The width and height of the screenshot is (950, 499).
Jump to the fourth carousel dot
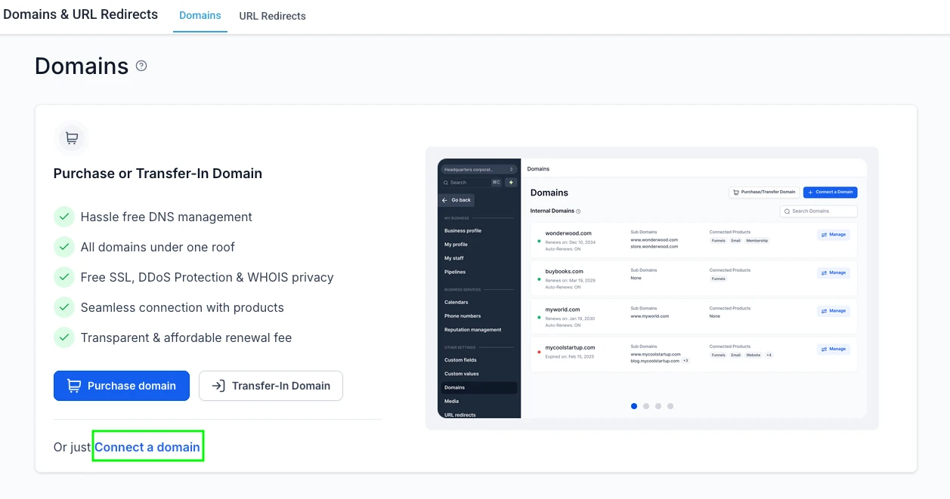(x=670, y=406)
